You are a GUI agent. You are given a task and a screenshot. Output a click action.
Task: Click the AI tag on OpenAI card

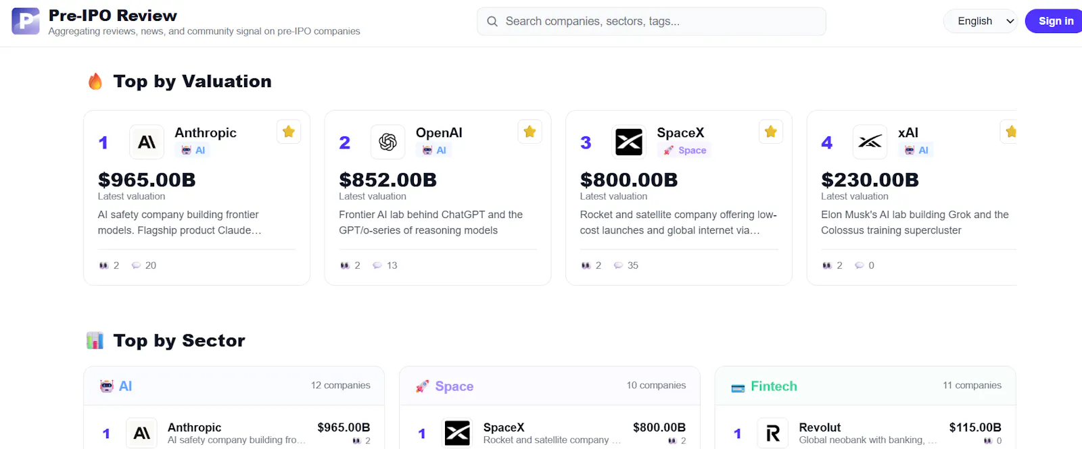coord(434,151)
